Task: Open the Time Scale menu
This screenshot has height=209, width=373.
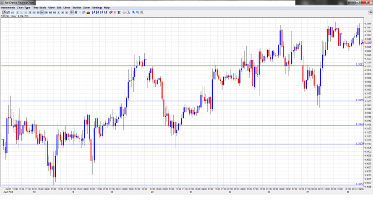Action: click(40, 8)
